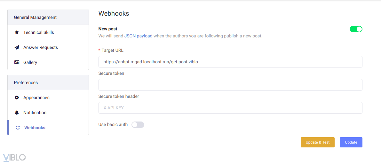The height and width of the screenshot is (165, 381).
Task: Click the blue Update button
Action: point(351,142)
